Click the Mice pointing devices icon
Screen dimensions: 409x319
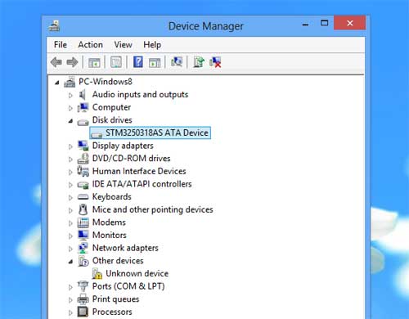(x=83, y=209)
